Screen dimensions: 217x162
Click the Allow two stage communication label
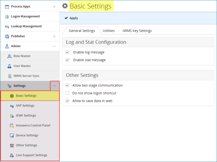pos(98,85)
